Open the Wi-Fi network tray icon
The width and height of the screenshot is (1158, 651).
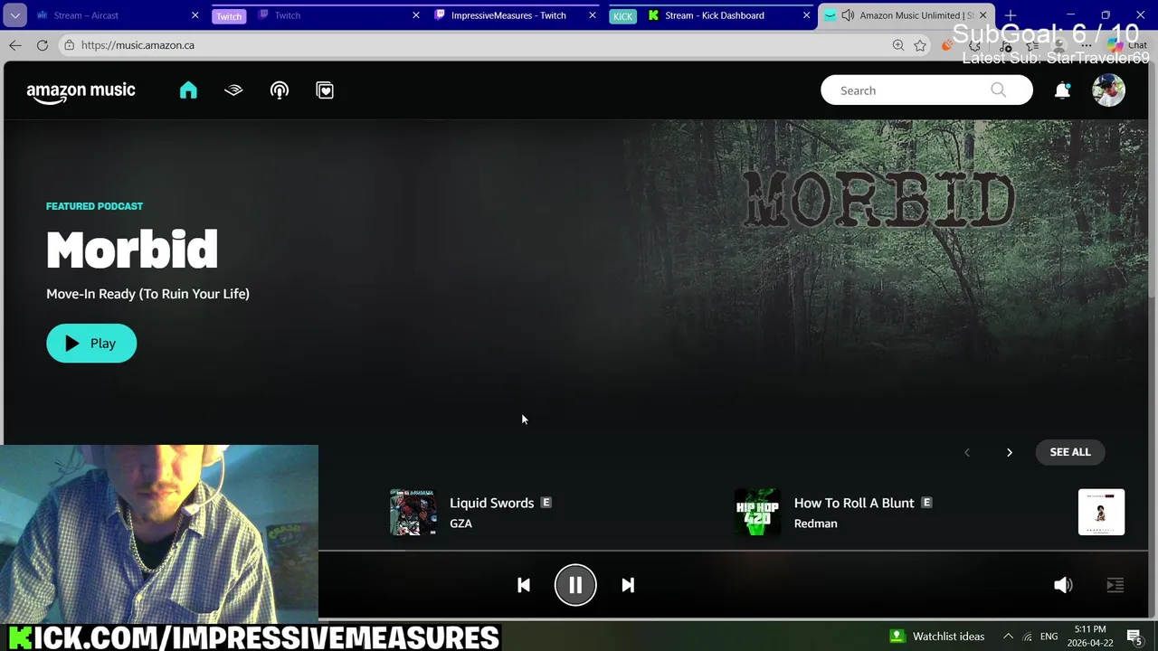coord(1027,637)
